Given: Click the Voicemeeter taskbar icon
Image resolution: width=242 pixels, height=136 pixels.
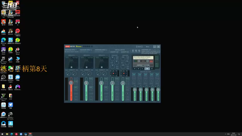Looking at the screenshot, I should 30,134.
